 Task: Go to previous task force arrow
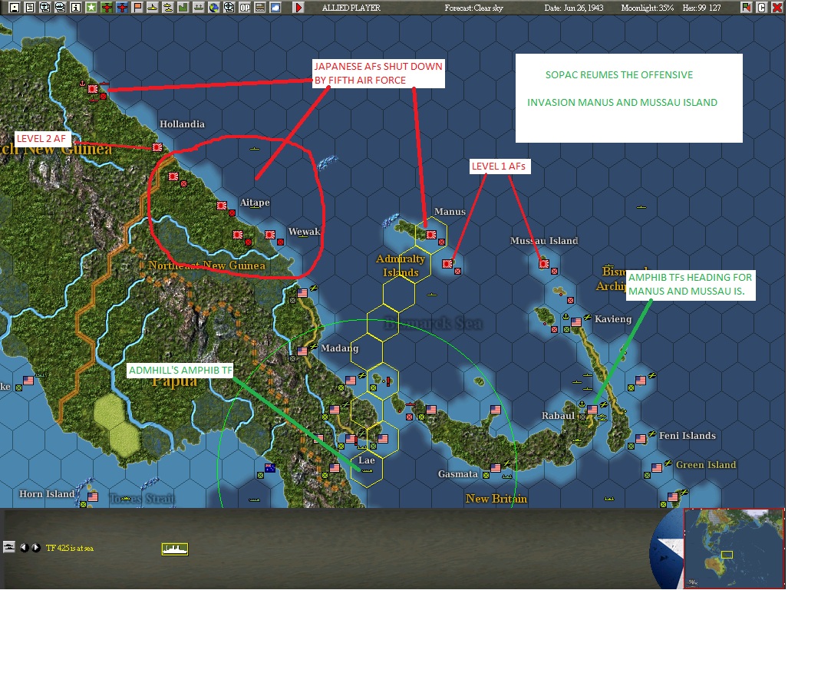[25, 548]
